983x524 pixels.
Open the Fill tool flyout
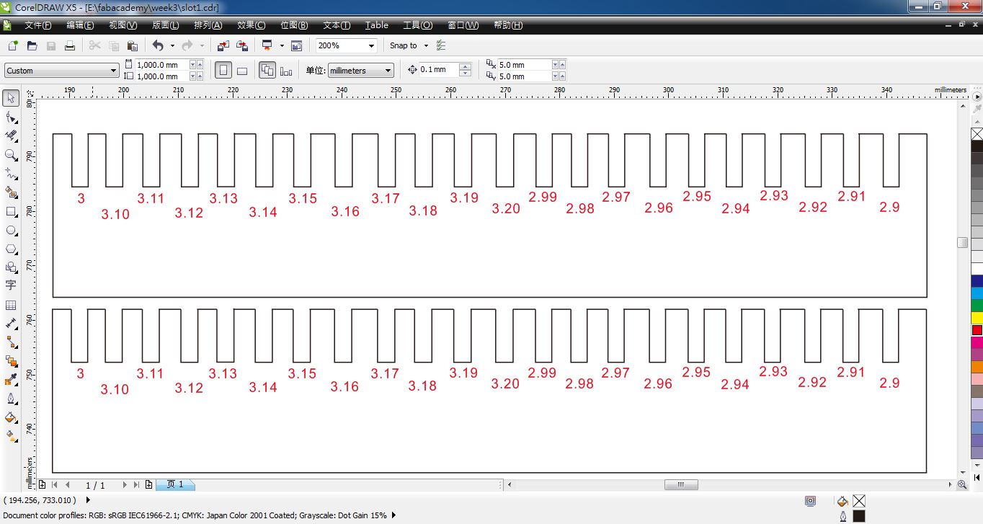pos(11,417)
